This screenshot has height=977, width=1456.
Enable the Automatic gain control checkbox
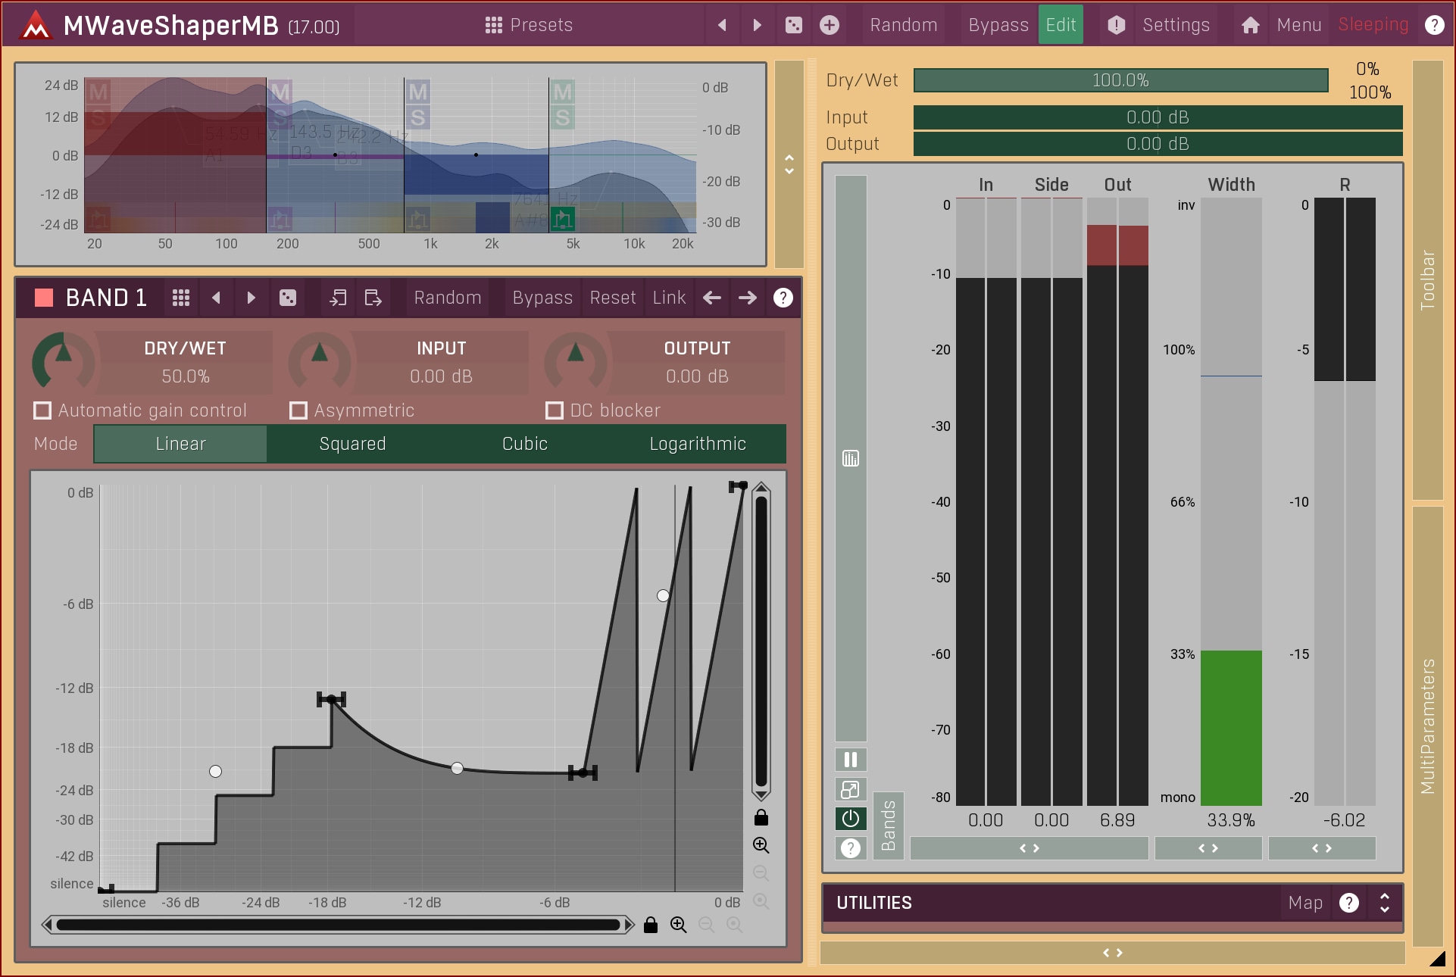[x=43, y=410]
